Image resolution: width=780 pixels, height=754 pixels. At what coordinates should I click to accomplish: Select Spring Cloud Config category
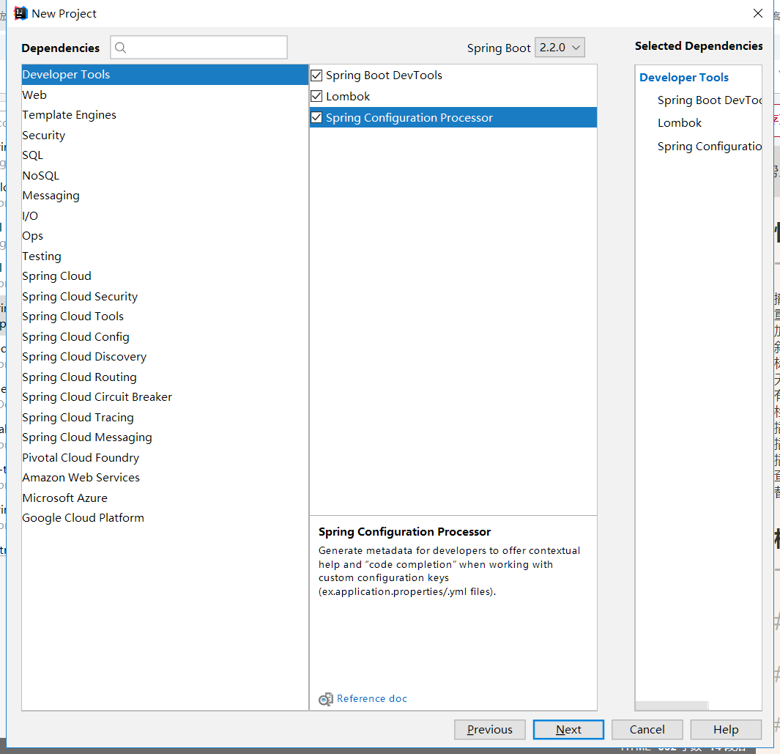click(165, 336)
